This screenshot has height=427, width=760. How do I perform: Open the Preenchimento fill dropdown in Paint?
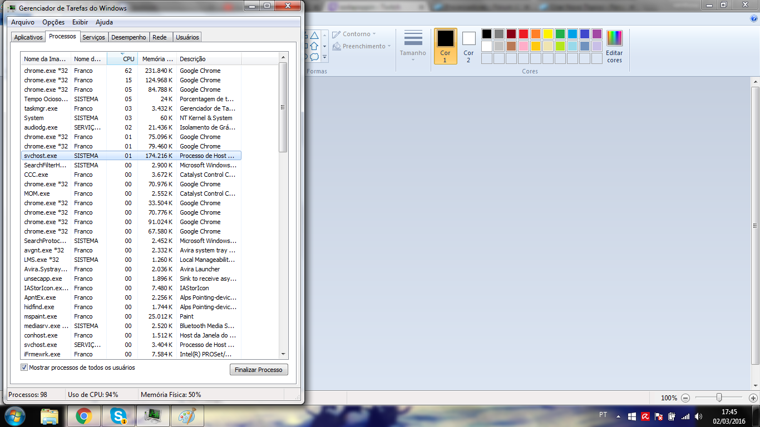coord(362,46)
